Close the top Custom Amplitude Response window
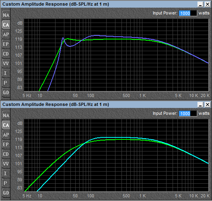Screen dimensions: 212x201 [x=208, y=4]
